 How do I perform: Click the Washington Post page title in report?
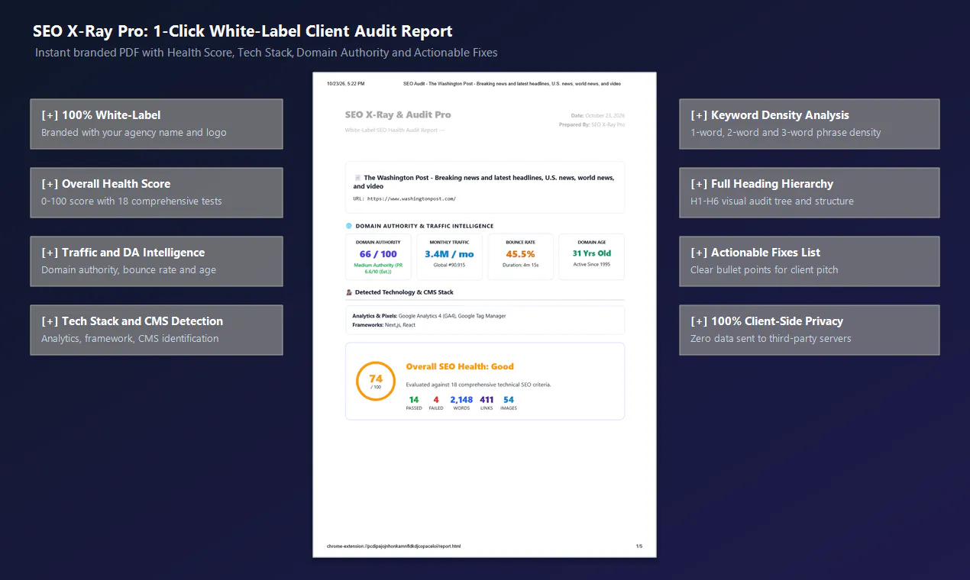pyautogui.click(x=483, y=182)
